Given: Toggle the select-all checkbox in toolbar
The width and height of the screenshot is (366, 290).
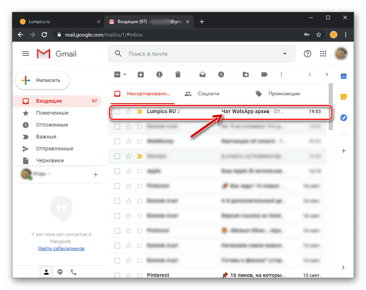Looking at the screenshot, I should click(117, 74).
